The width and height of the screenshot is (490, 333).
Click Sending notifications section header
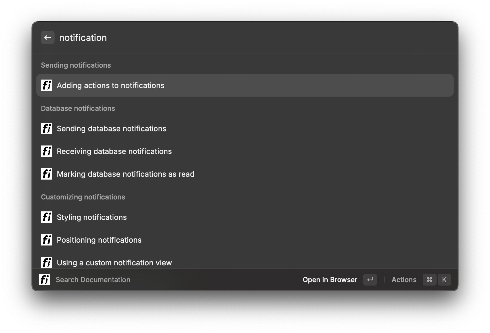click(76, 65)
